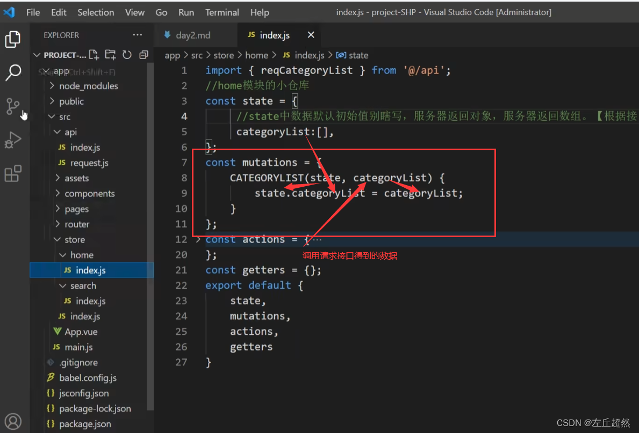
Task: Open the Extensions view icon
Action: [x=13, y=173]
